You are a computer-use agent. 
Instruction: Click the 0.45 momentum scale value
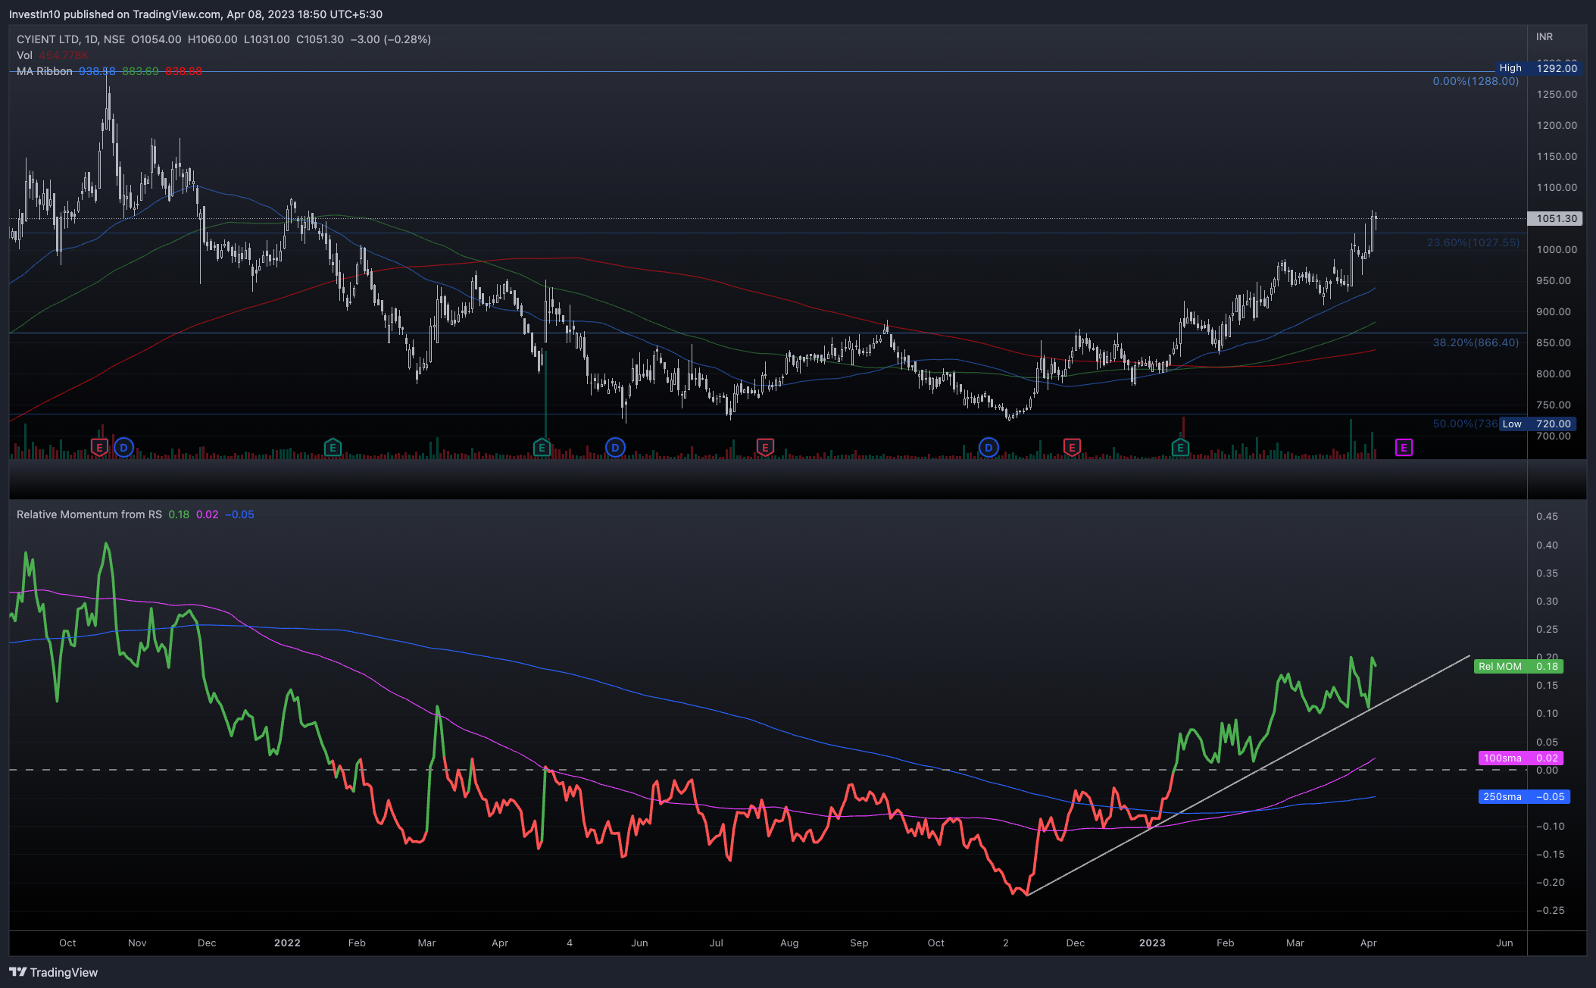[1547, 516]
